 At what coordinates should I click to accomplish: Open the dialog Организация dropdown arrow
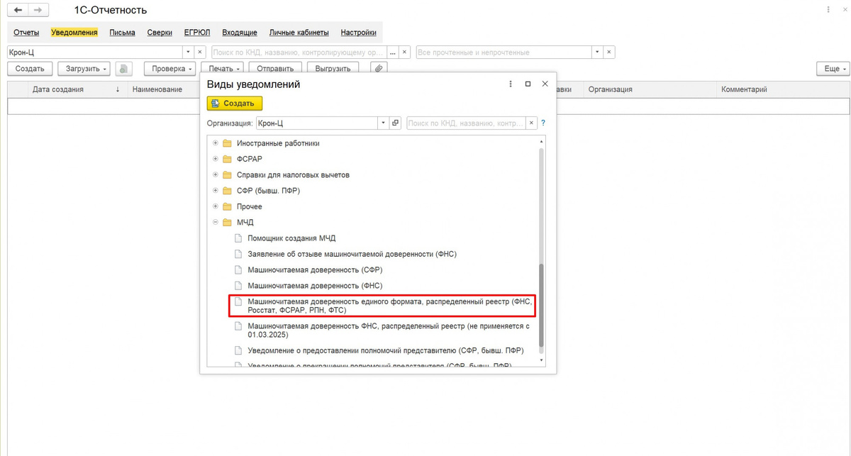(384, 123)
